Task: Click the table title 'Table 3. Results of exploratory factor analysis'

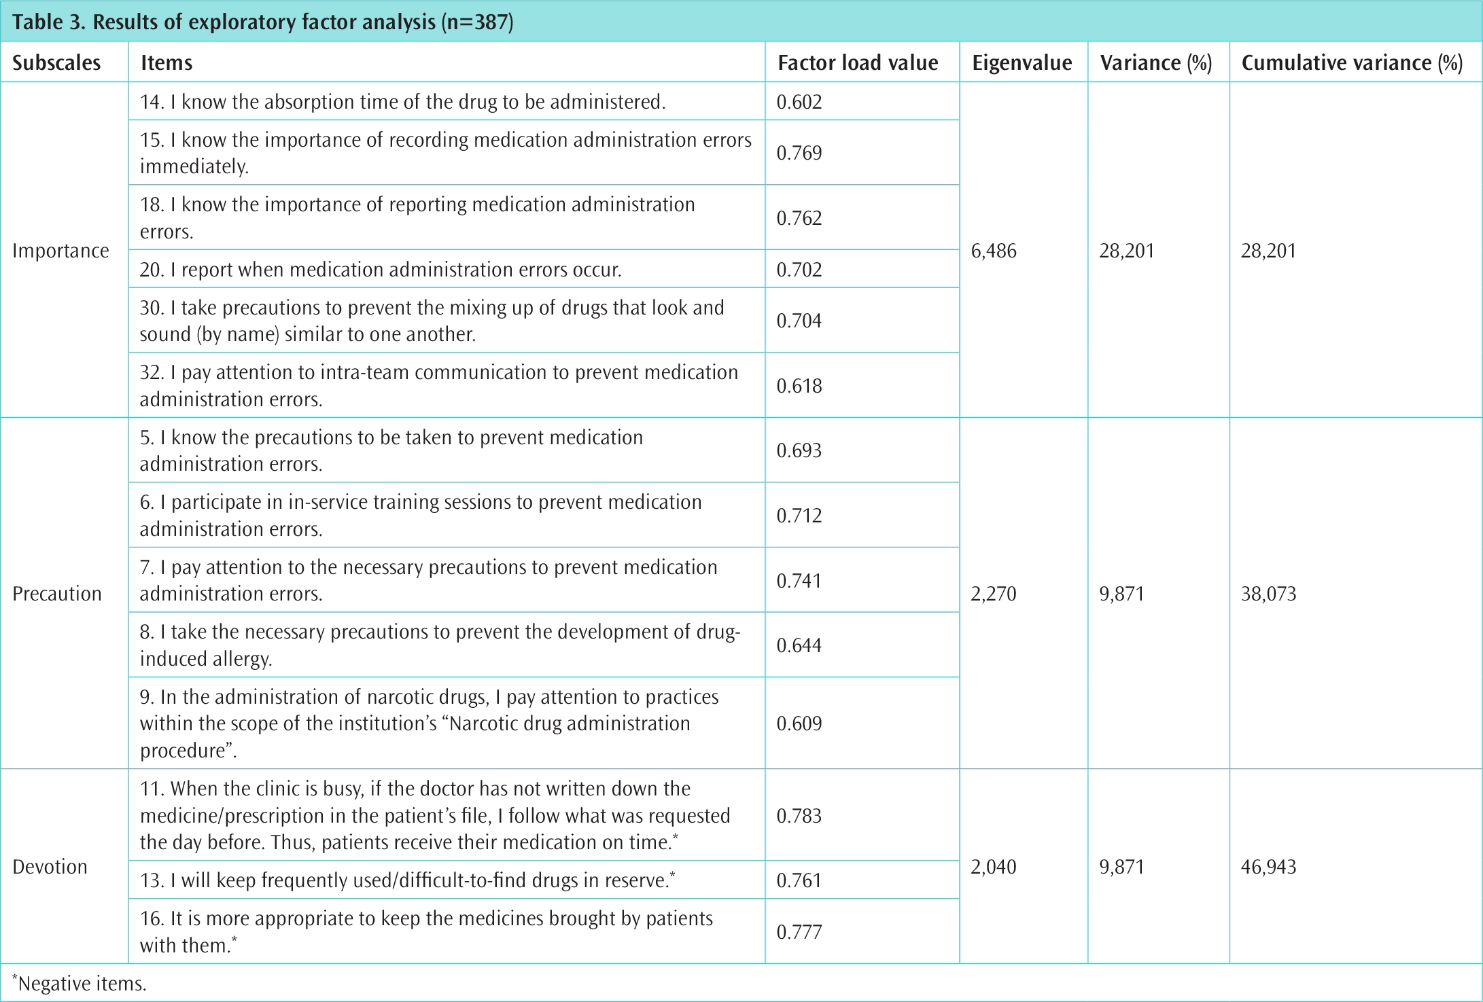Action: (262, 22)
